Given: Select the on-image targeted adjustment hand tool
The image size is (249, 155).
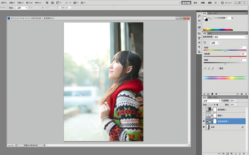Looking at the screenshot, I should click(205, 43).
